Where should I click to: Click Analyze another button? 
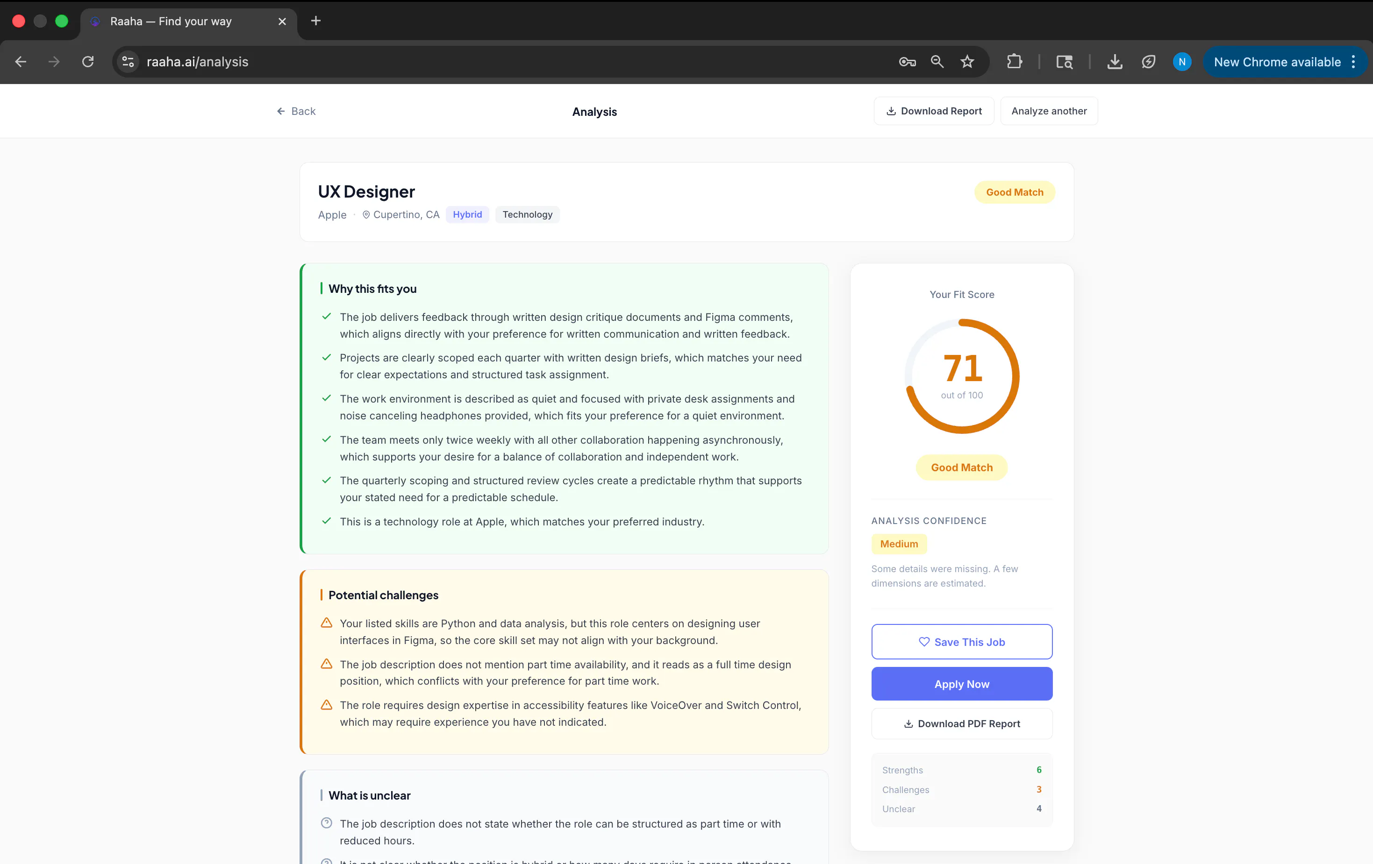coord(1049,111)
